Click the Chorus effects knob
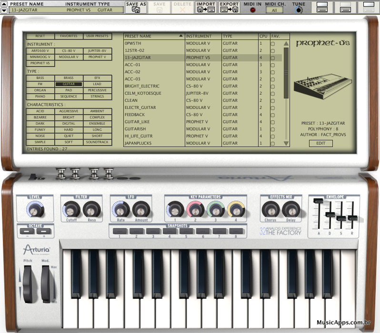Image resolution: width=380 pixels, height=333 pixels. click(x=270, y=210)
